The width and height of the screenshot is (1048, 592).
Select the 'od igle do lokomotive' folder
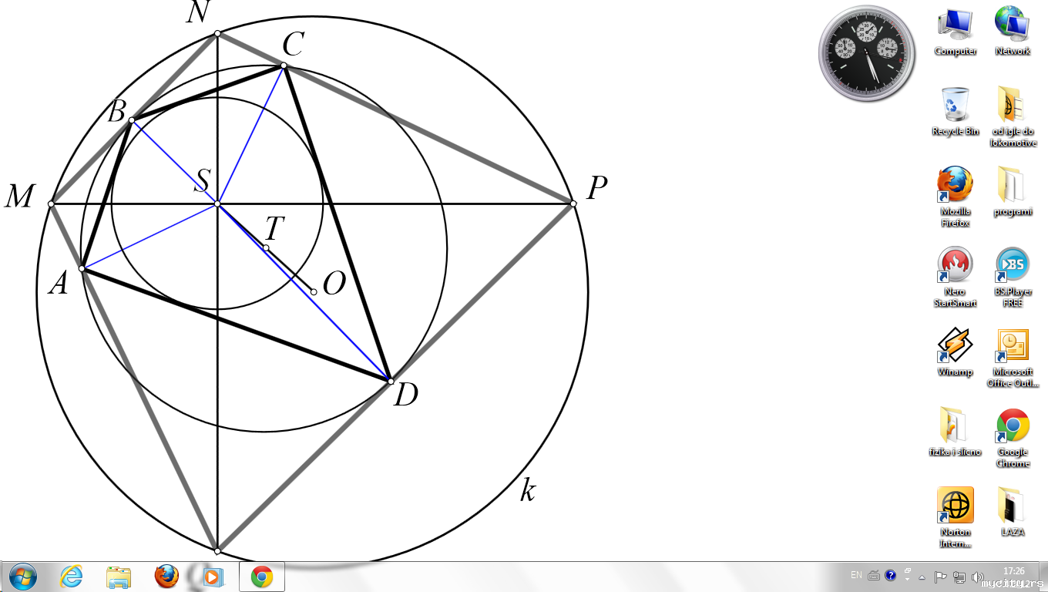coord(1013,116)
